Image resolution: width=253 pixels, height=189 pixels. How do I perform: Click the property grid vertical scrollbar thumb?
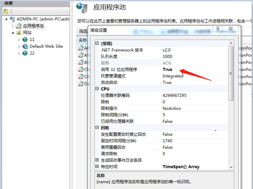click(x=231, y=73)
